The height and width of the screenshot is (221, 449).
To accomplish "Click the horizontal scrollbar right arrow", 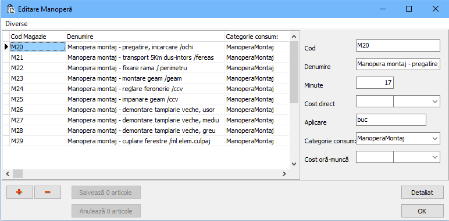I will click(x=284, y=173).
